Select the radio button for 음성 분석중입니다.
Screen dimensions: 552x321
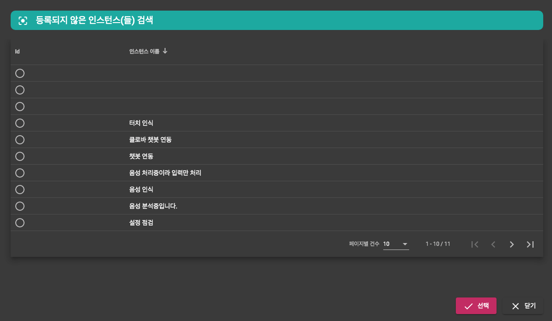[x=20, y=206]
